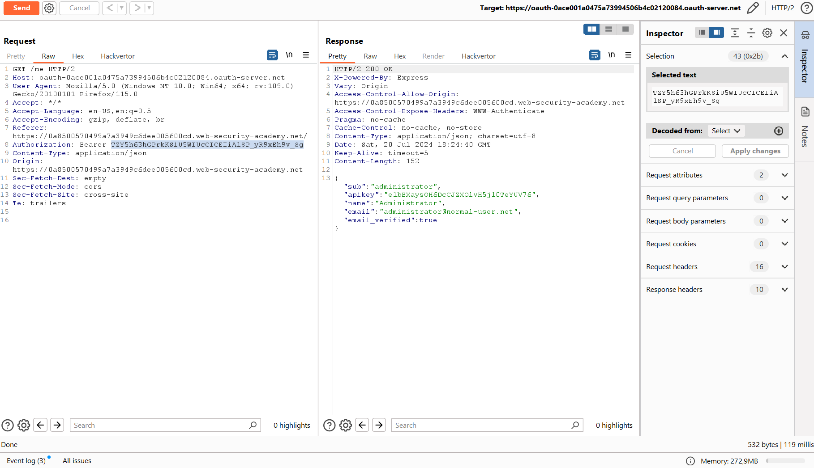Open Request Hackvertor tab
Screen dimensions: 814x468
pyautogui.click(x=118, y=56)
